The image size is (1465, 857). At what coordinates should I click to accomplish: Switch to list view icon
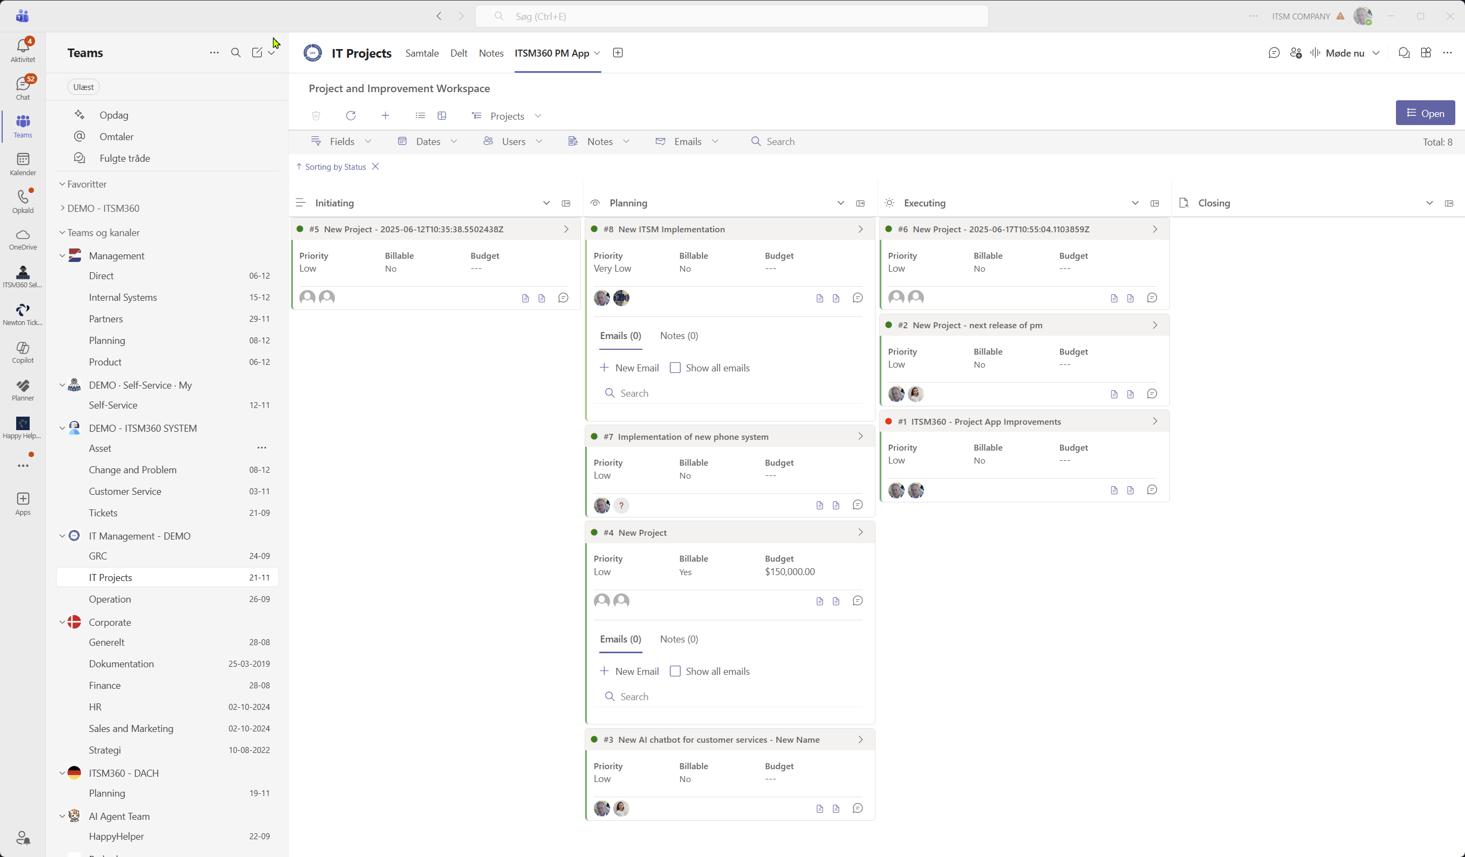click(420, 116)
